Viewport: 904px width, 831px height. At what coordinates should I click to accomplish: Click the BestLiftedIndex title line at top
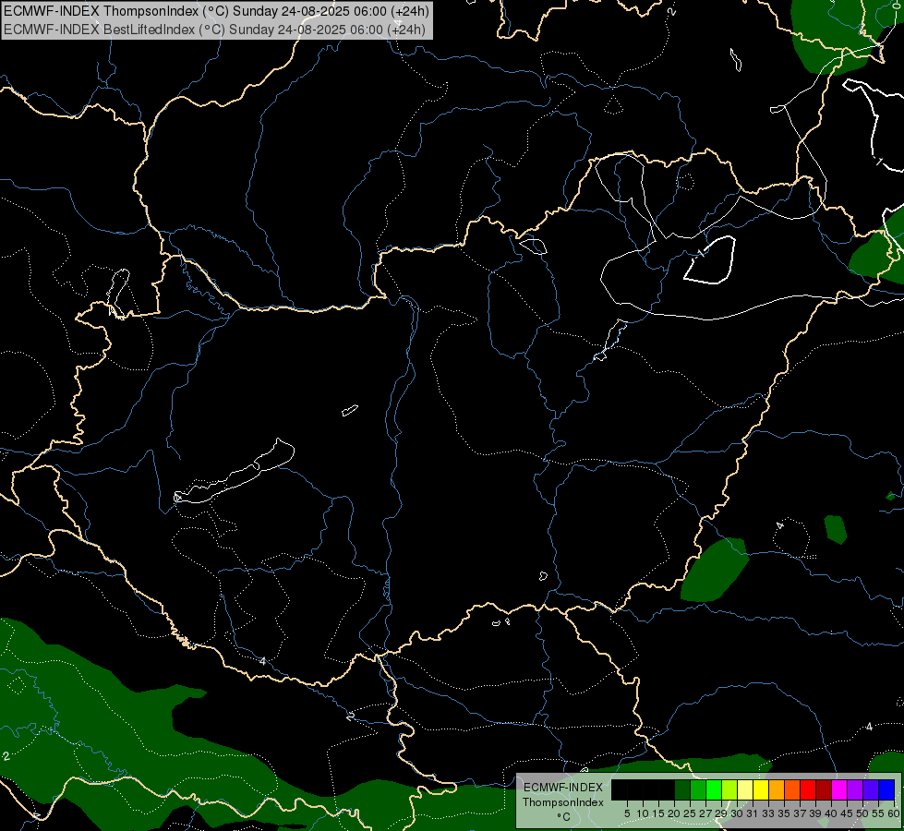click(x=215, y=30)
